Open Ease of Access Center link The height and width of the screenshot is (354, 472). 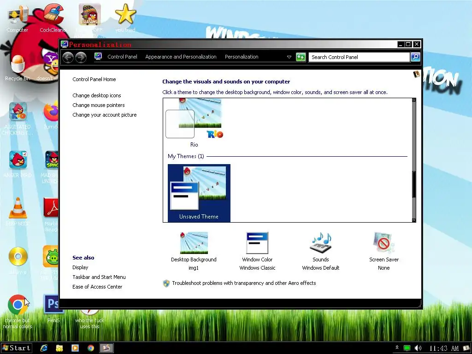97,287
